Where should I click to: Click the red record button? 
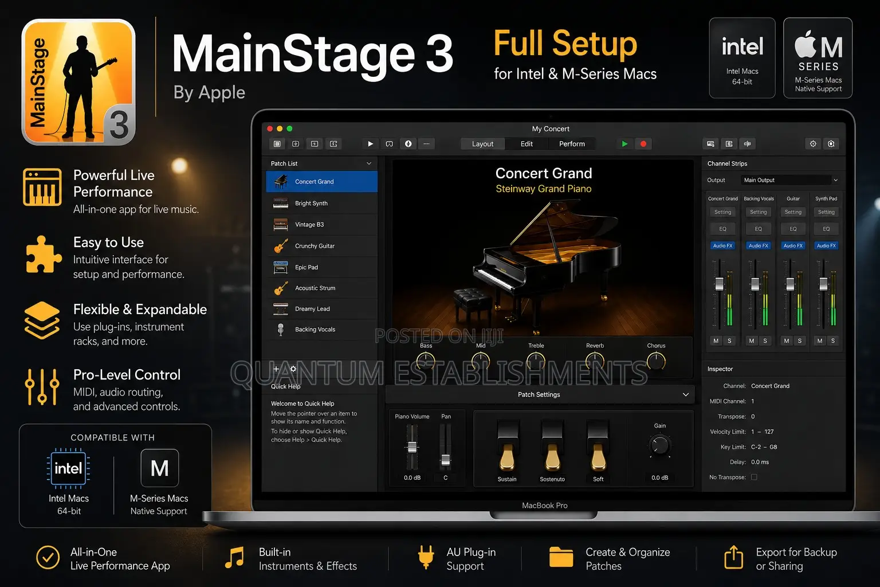coord(643,144)
